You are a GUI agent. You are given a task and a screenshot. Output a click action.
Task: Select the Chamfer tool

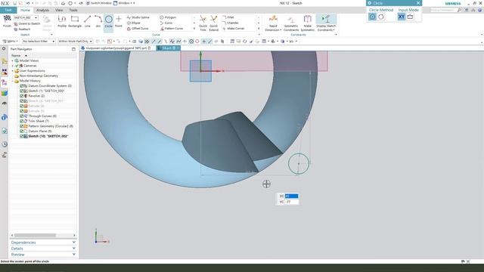(x=230, y=23)
